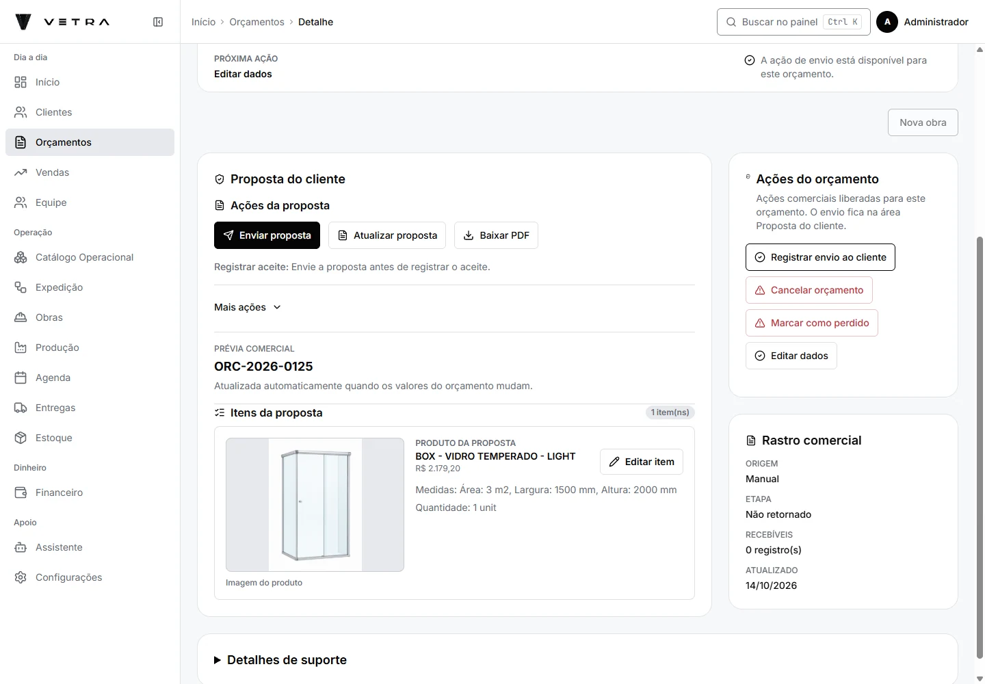Click the Assistente bot icon
Image resolution: width=985 pixels, height=684 pixels.
pyautogui.click(x=21, y=547)
